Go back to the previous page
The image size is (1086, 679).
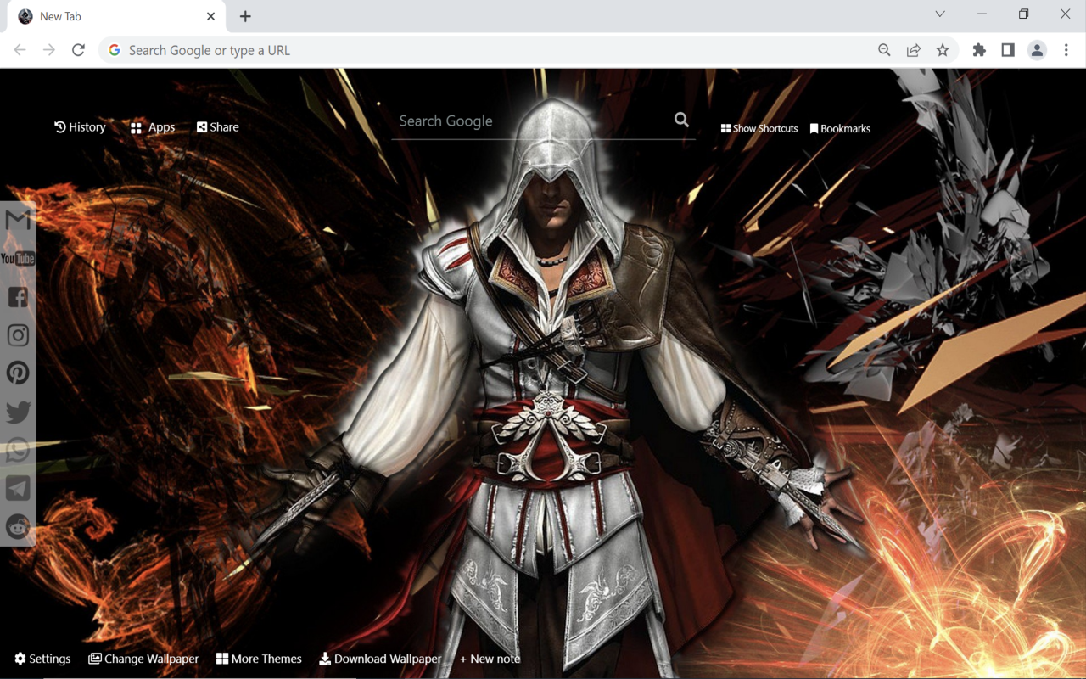20,50
